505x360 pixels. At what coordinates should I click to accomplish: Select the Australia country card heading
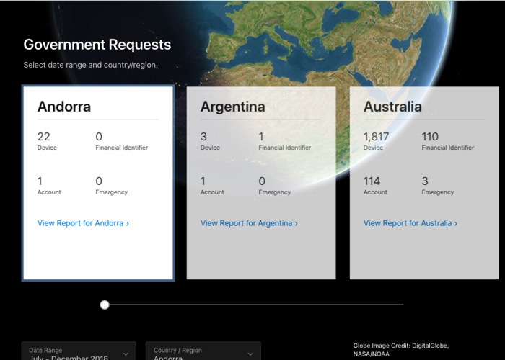pyautogui.click(x=392, y=107)
